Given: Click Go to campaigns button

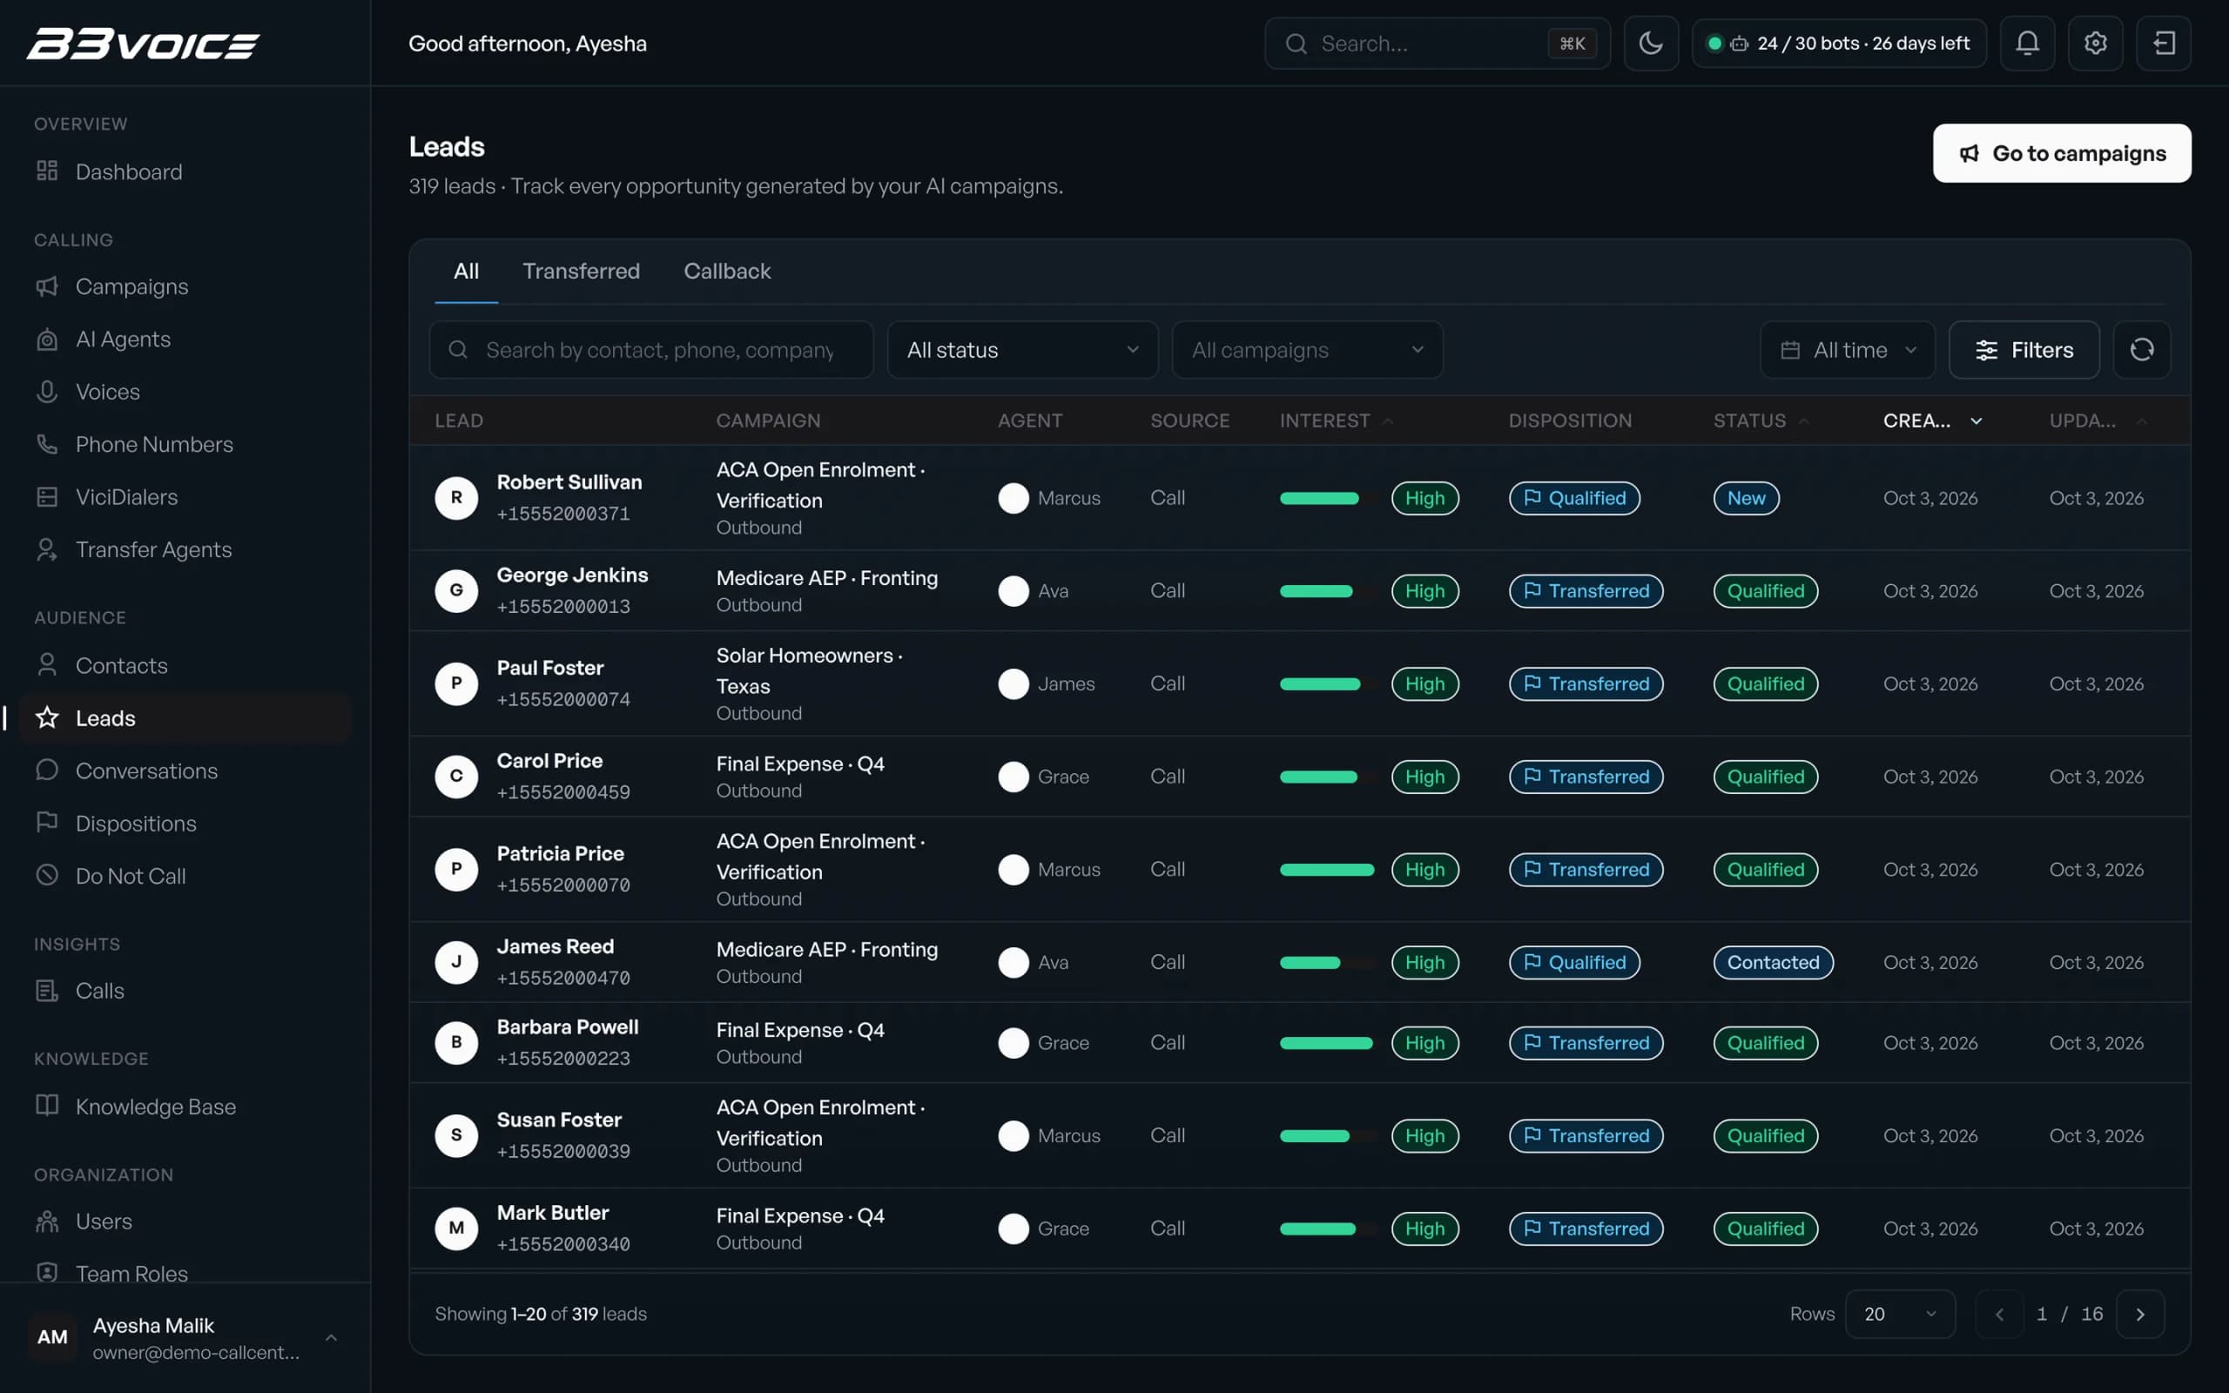Looking at the screenshot, I should [x=2061, y=153].
